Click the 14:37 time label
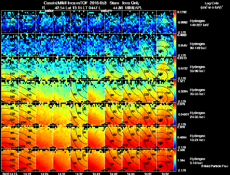The height and width of the screenshot is (175, 230). pos(79,174)
